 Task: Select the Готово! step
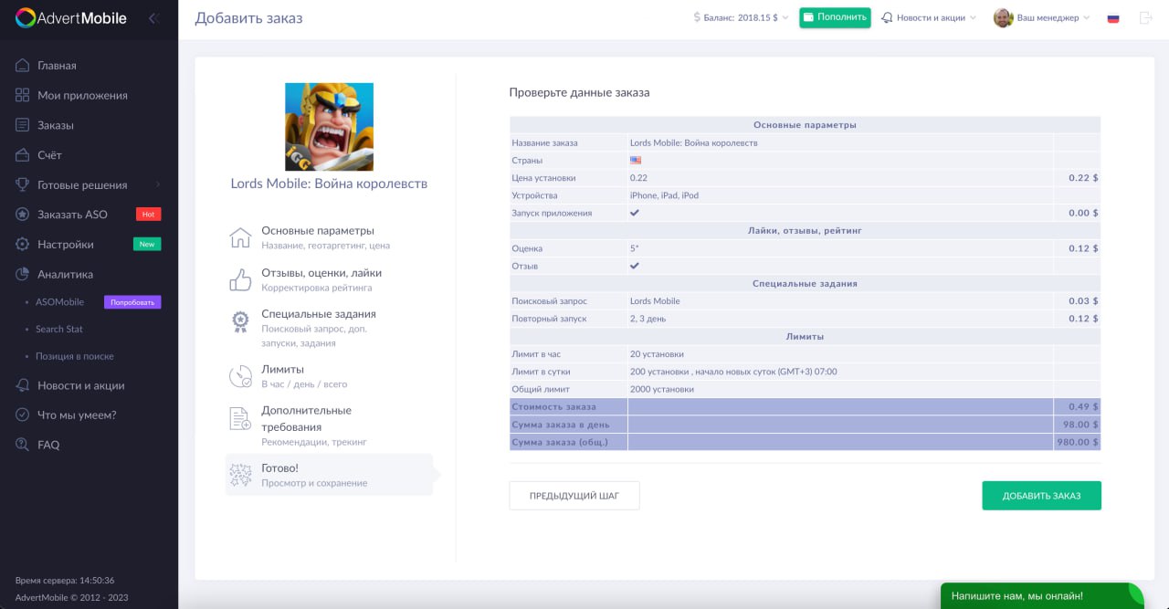[x=329, y=475]
